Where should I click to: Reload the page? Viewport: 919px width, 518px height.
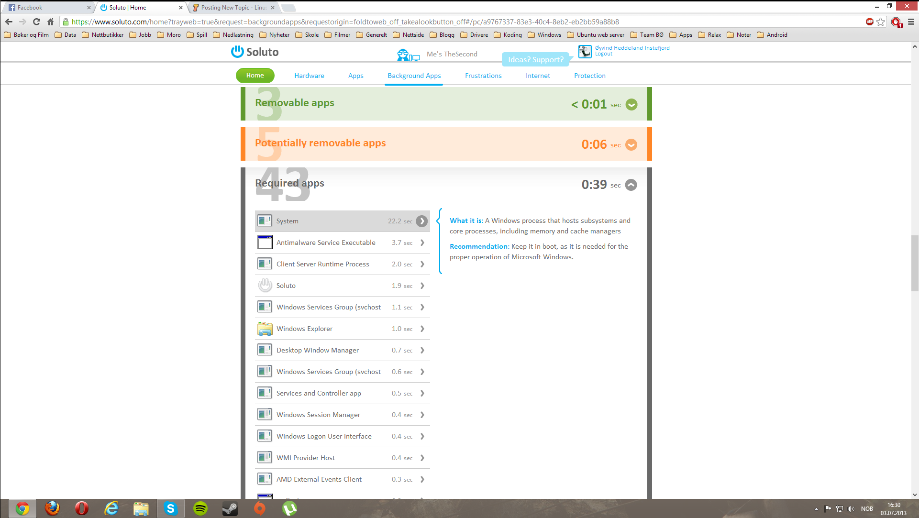click(x=36, y=22)
